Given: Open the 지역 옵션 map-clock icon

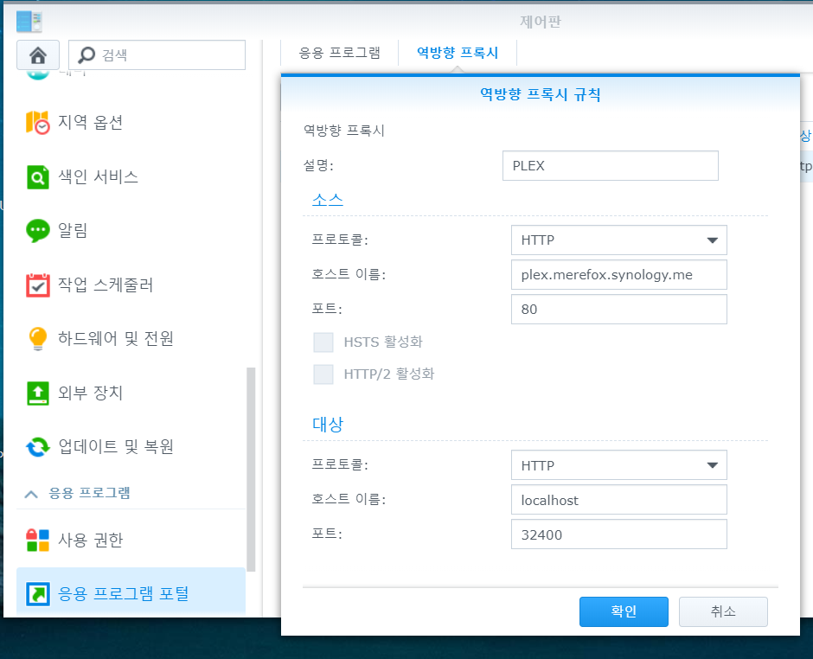Looking at the screenshot, I should pyautogui.click(x=38, y=122).
